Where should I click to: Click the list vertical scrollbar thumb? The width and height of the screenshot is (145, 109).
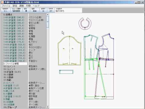(48, 21)
